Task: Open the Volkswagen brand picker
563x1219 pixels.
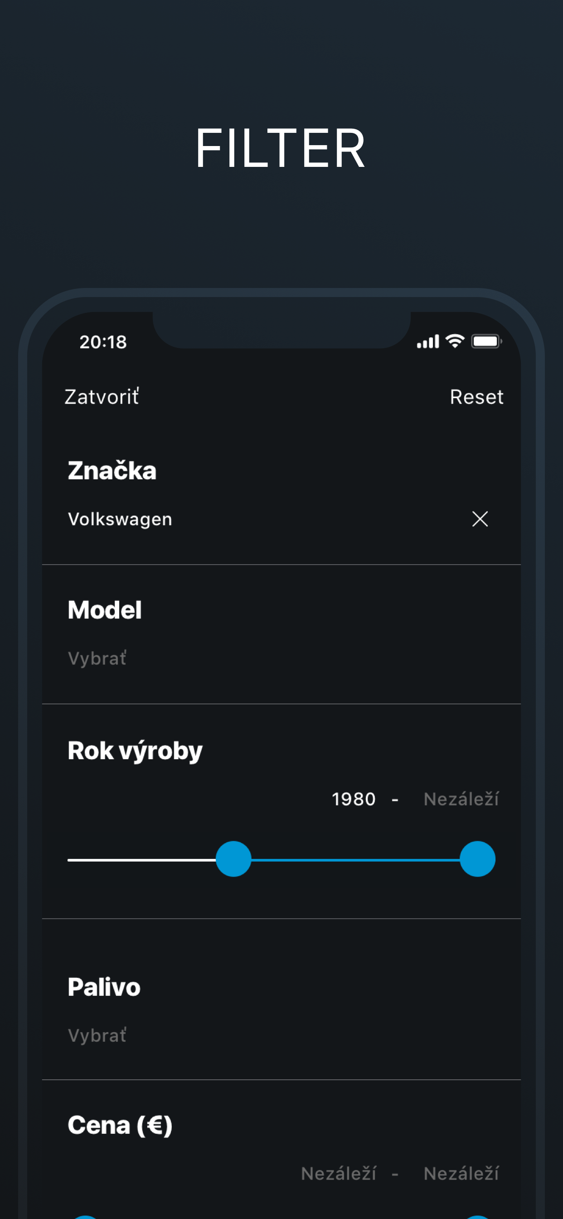Action: point(120,519)
